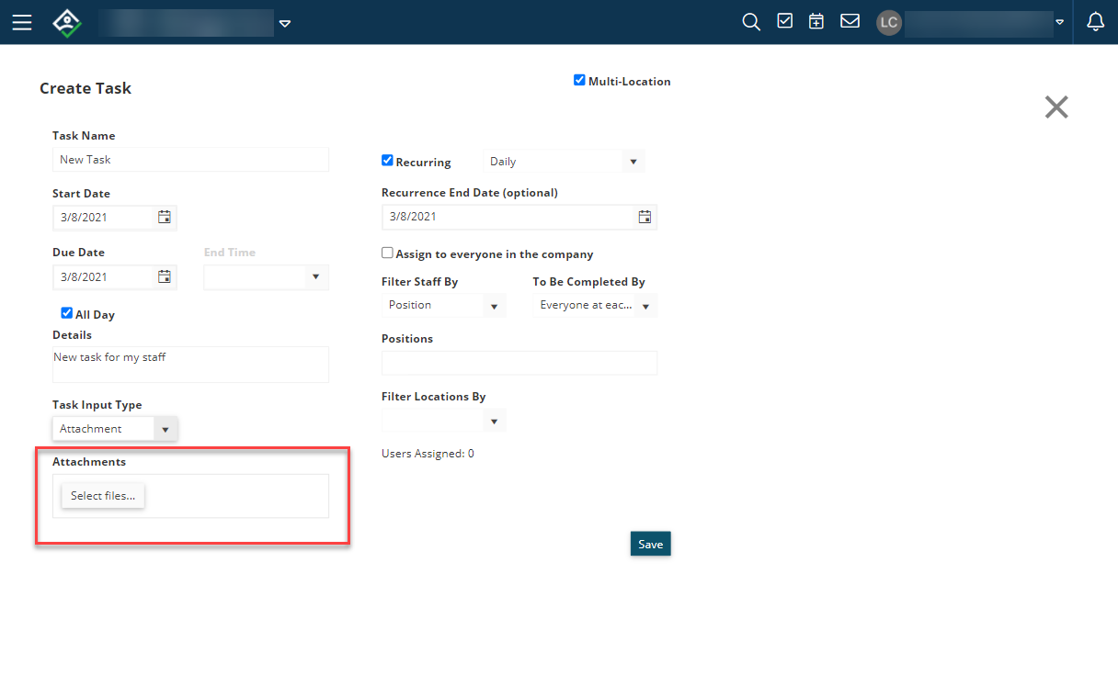Disable the All Day option
This screenshot has height=698, width=1118.
[x=66, y=313]
